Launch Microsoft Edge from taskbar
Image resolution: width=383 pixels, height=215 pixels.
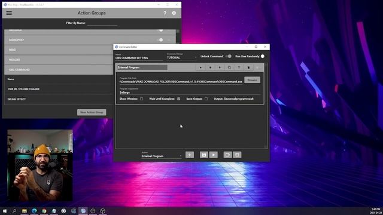34,211
